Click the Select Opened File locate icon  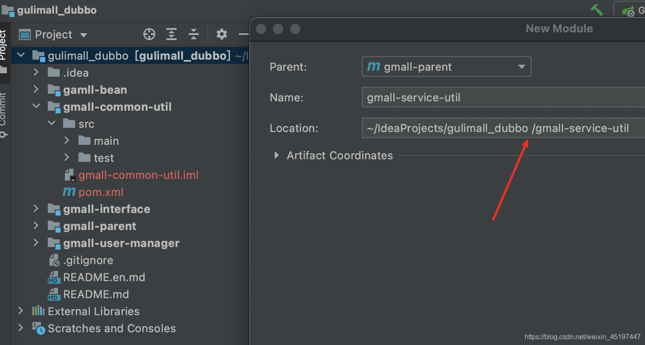click(x=149, y=34)
